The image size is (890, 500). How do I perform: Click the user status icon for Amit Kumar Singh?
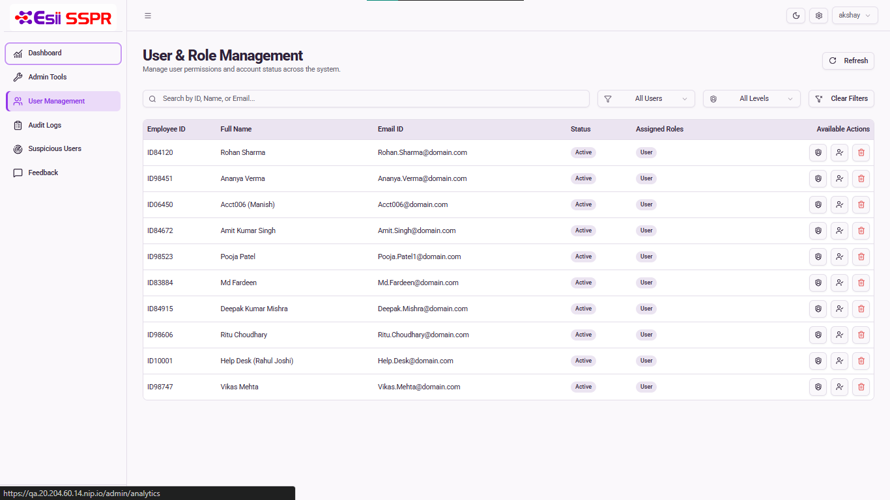tap(839, 230)
